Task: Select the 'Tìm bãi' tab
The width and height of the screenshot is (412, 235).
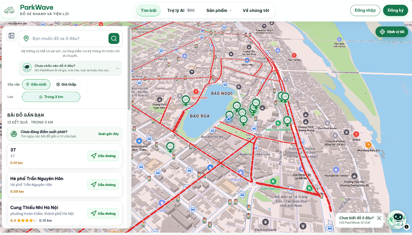Action: pyautogui.click(x=148, y=10)
